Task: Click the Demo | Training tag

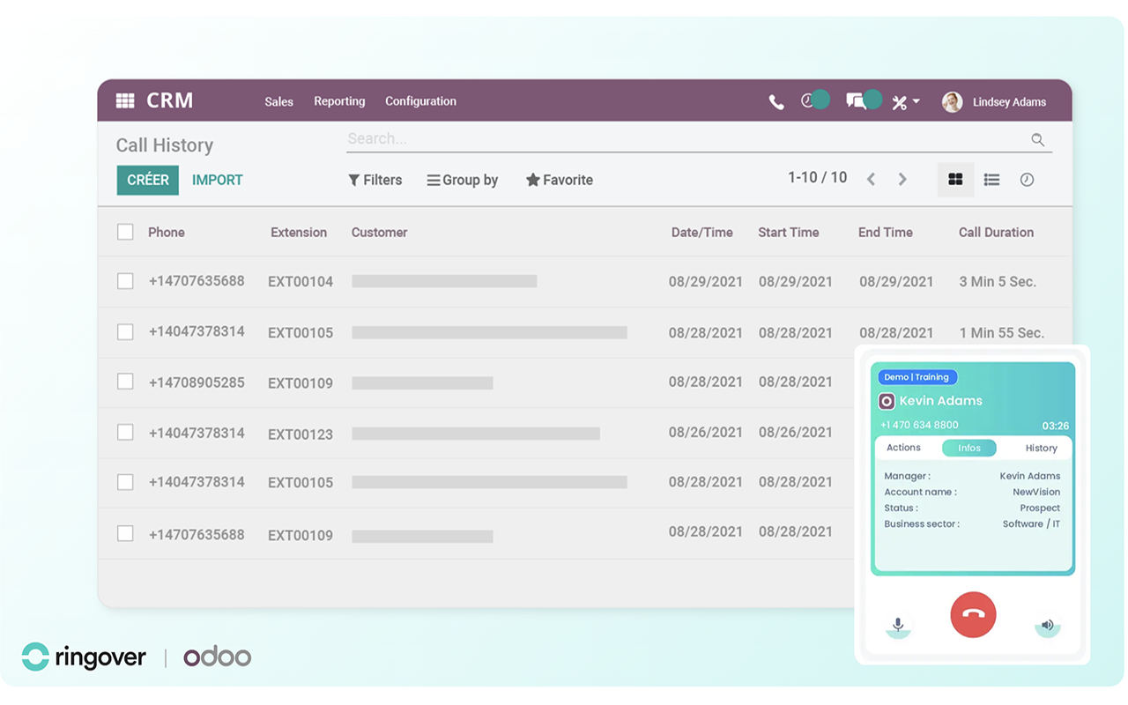Action: (916, 377)
